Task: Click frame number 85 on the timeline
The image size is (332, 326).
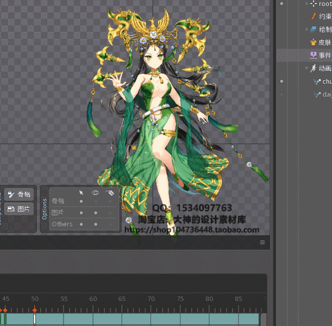Action: point(238,299)
